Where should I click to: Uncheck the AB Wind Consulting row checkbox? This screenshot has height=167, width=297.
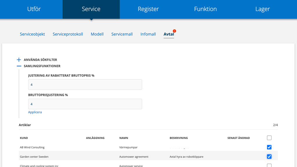tap(269, 147)
